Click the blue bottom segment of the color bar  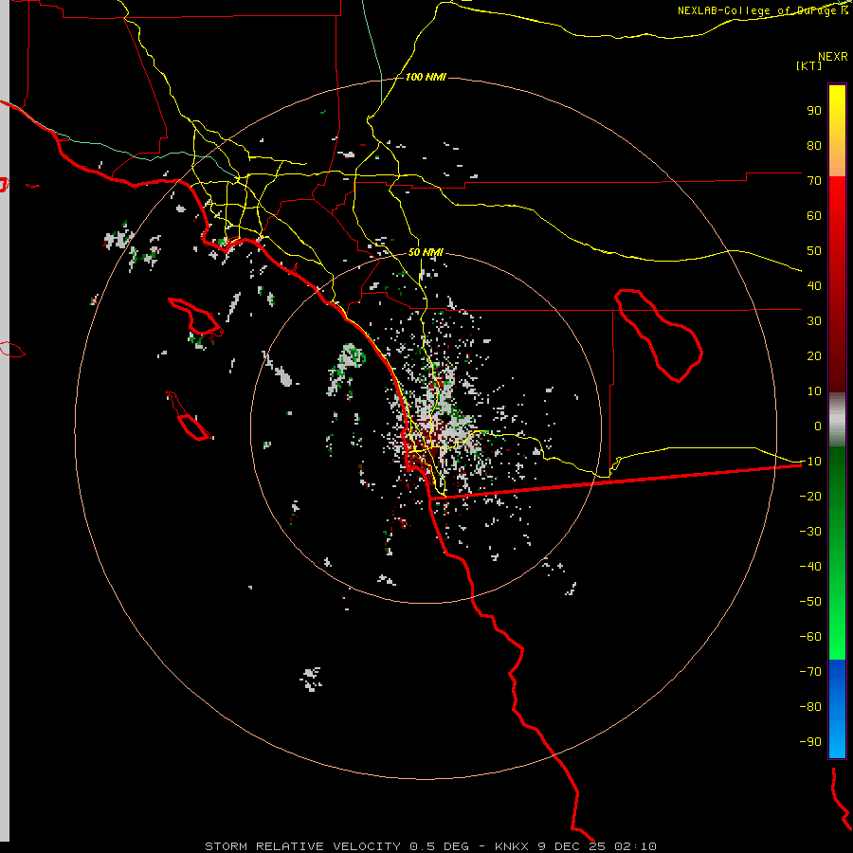(x=837, y=709)
